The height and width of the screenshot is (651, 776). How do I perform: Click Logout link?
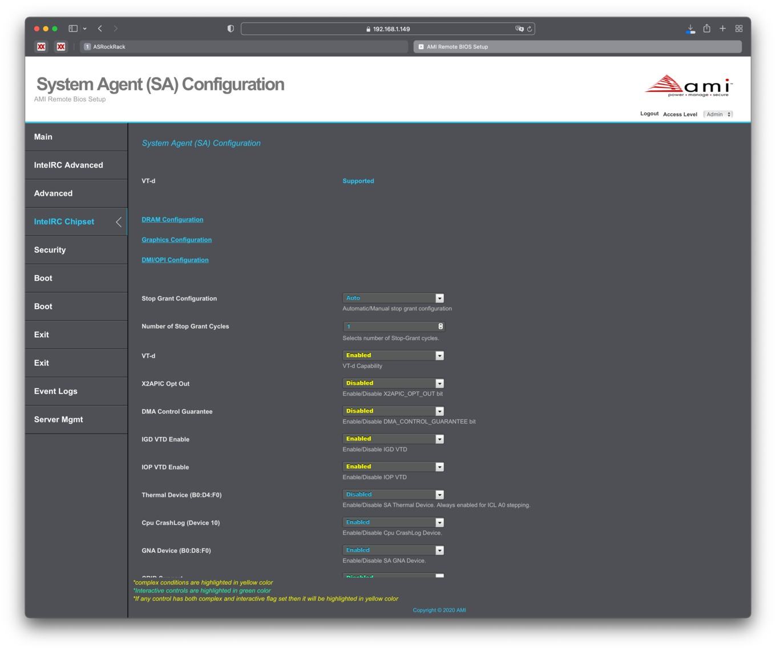[x=649, y=114]
